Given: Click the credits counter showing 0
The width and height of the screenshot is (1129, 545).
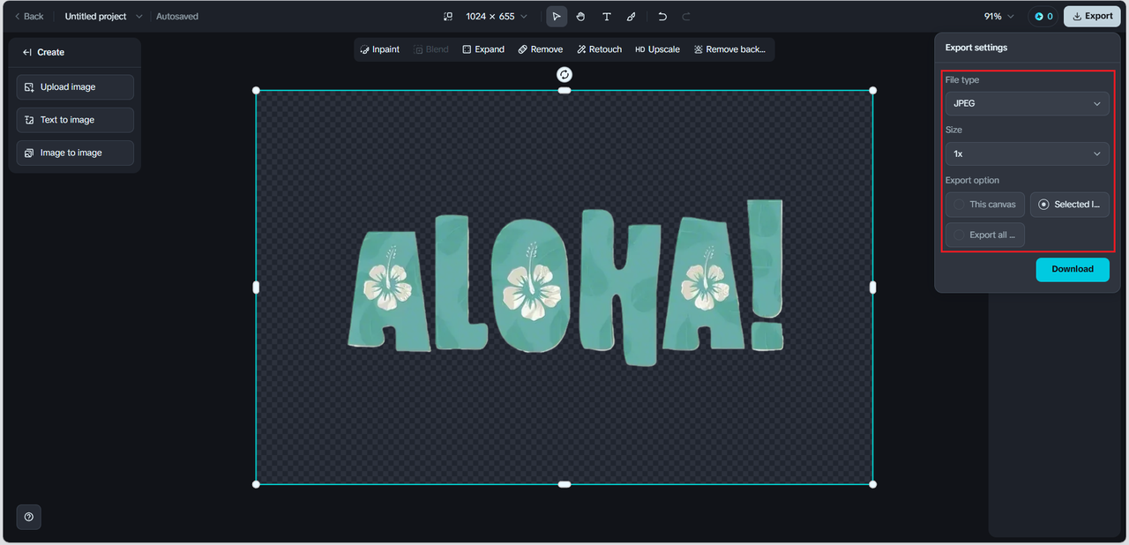Looking at the screenshot, I should [1043, 16].
